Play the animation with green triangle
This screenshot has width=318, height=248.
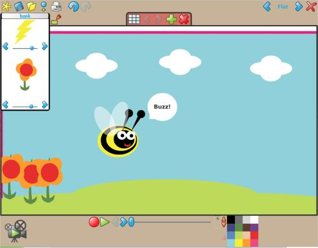coord(105,222)
